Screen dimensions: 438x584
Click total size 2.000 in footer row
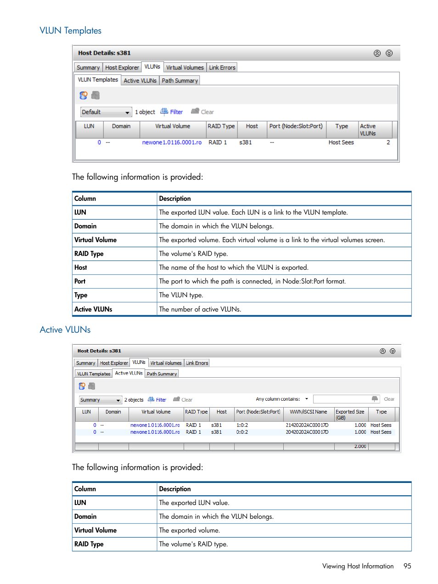pyautogui.click(x=360, y=447)
